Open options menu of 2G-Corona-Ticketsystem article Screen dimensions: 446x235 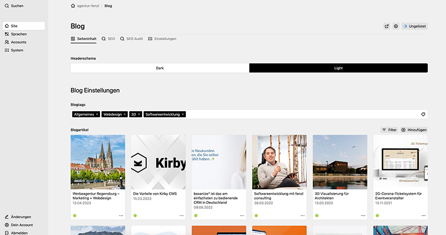point(424,216)
